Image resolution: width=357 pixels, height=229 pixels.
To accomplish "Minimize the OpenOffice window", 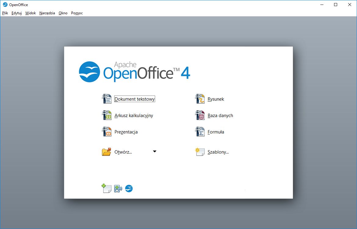I will 322,5.
